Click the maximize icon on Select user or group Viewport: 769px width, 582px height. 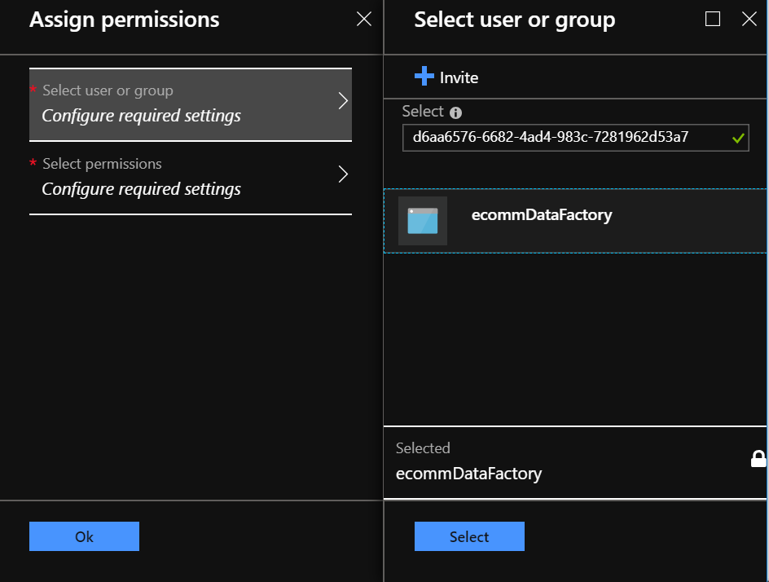coord(713,19)
